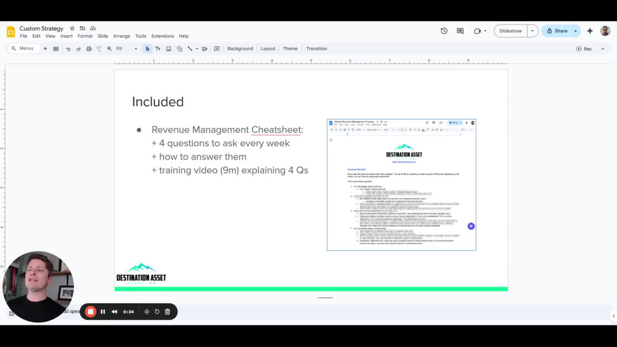Viewport: 617px width, 347px height.
Task: Open the zoom level Fit dropdown
Action: [126, 49]
